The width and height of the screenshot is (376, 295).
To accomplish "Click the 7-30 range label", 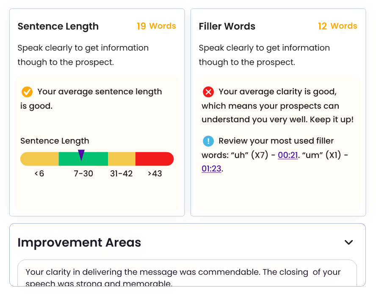I will pos(83,174).
